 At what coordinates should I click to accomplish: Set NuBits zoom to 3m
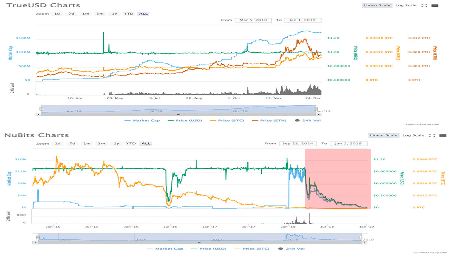pos(102,144)
